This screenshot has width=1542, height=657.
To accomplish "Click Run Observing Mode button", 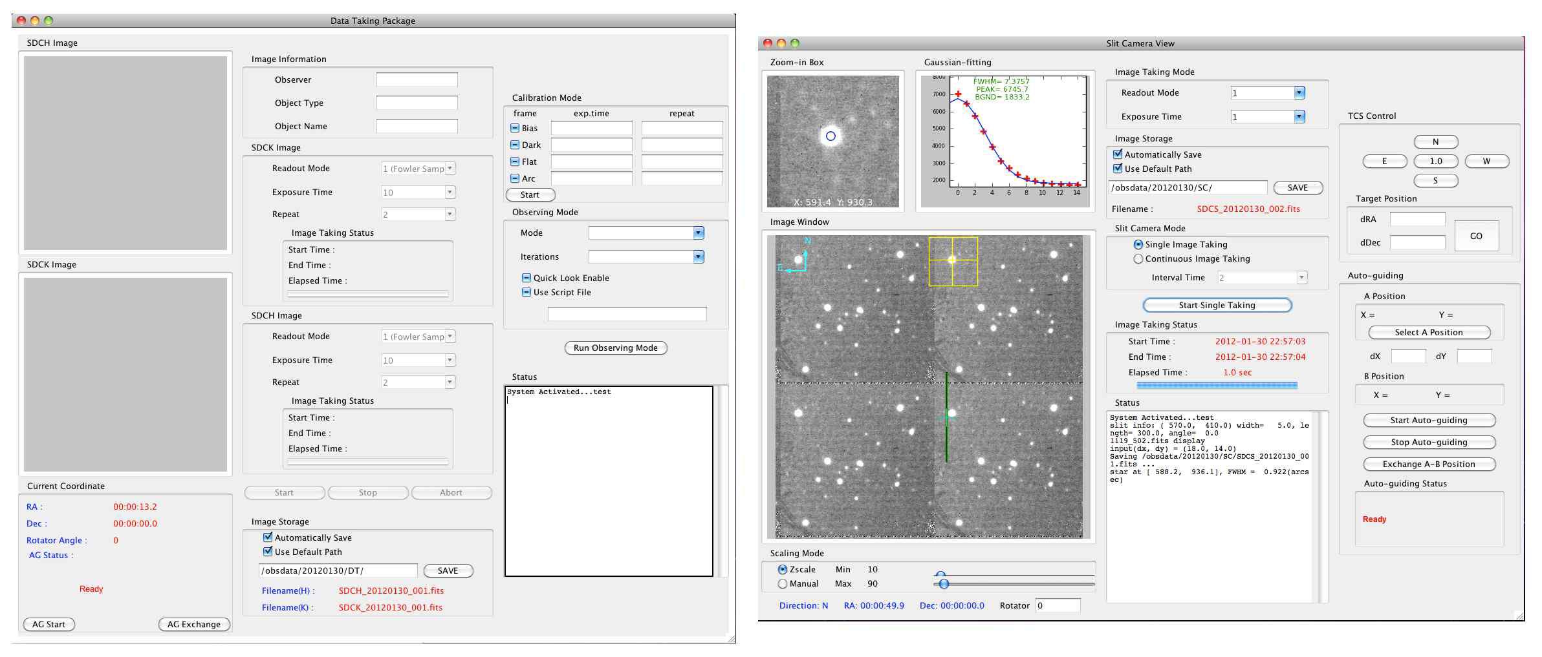I will tap(616, 348).
